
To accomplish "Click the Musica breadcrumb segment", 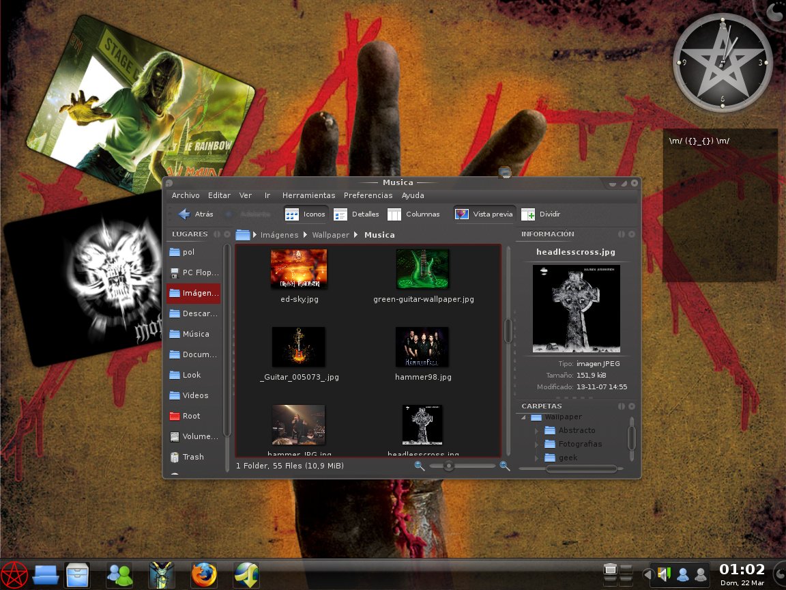I will pyautogui.click(x=379, y=235).
